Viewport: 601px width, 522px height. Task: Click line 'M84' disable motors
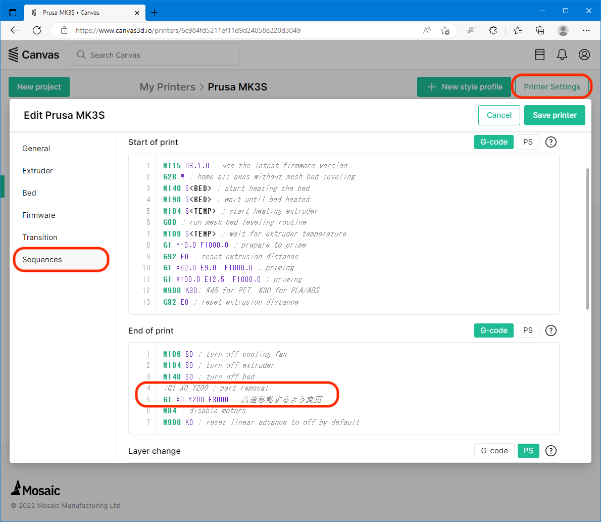(205, 411)
